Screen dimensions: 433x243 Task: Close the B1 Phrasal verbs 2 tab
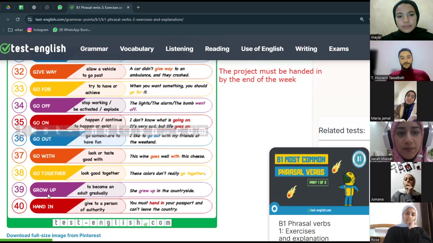[128, 7]
